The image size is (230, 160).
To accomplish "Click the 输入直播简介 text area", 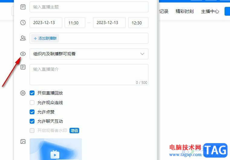I will coord(89,75).
